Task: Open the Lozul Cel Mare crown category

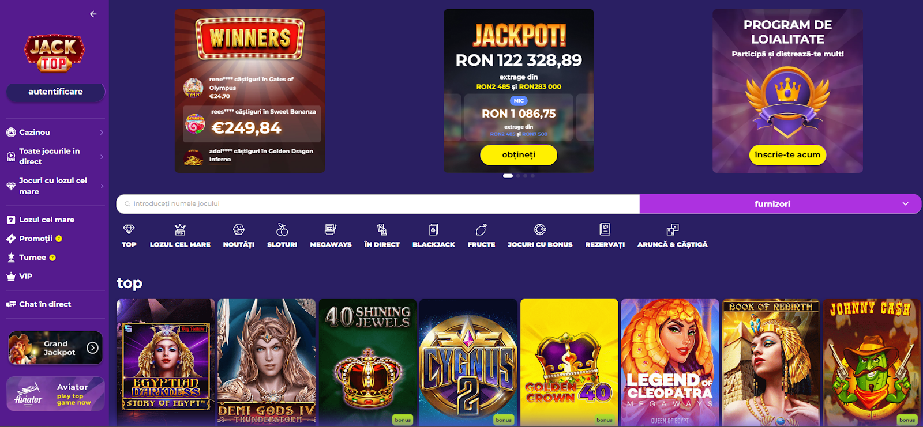Action: (180, 230)
